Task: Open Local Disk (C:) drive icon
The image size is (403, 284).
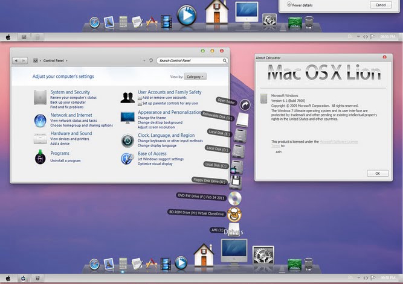Action: (236, 167)
